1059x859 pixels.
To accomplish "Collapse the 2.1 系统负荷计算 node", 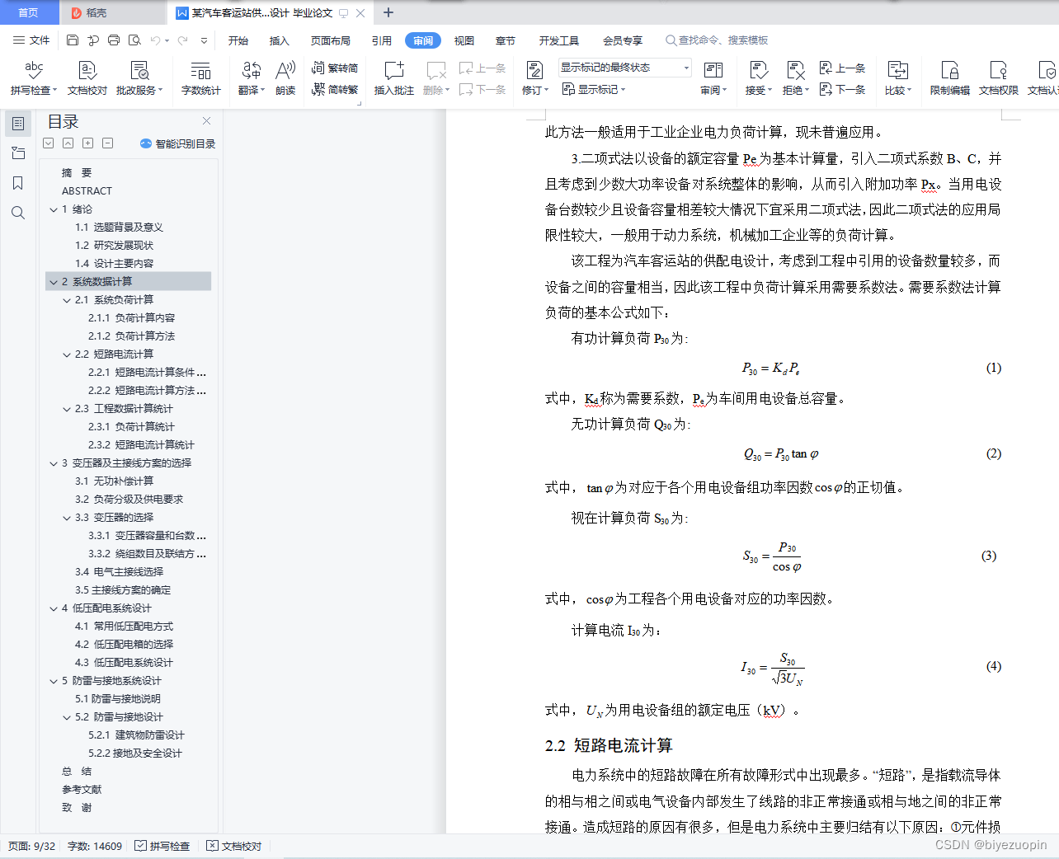I will tap(67, 300).
